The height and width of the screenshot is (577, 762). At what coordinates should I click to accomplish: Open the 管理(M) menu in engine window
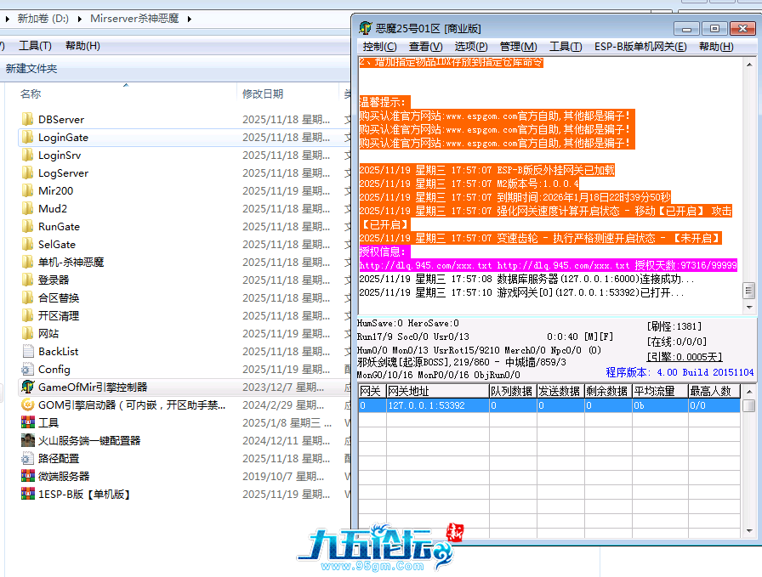518,47
